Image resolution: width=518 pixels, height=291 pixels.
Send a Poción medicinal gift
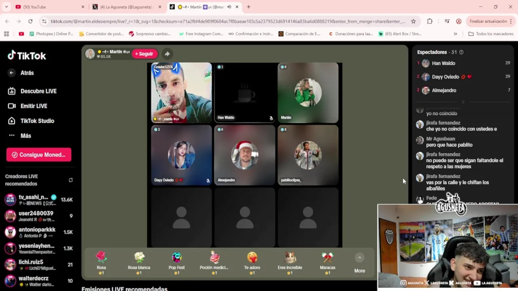(214, 263)
